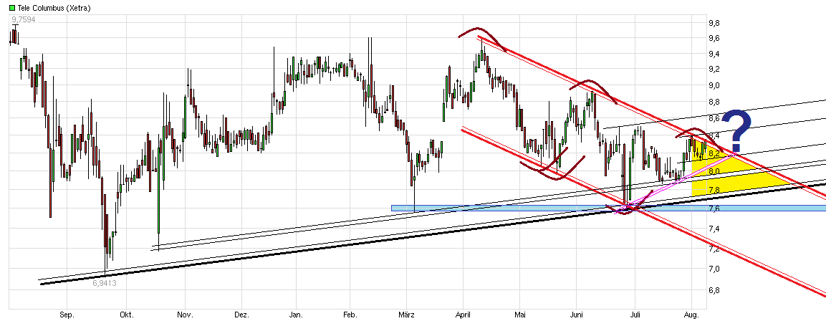The image size is (826, 326).
Task: Select the 9,7594 high price label
Action: click(22, 19)
